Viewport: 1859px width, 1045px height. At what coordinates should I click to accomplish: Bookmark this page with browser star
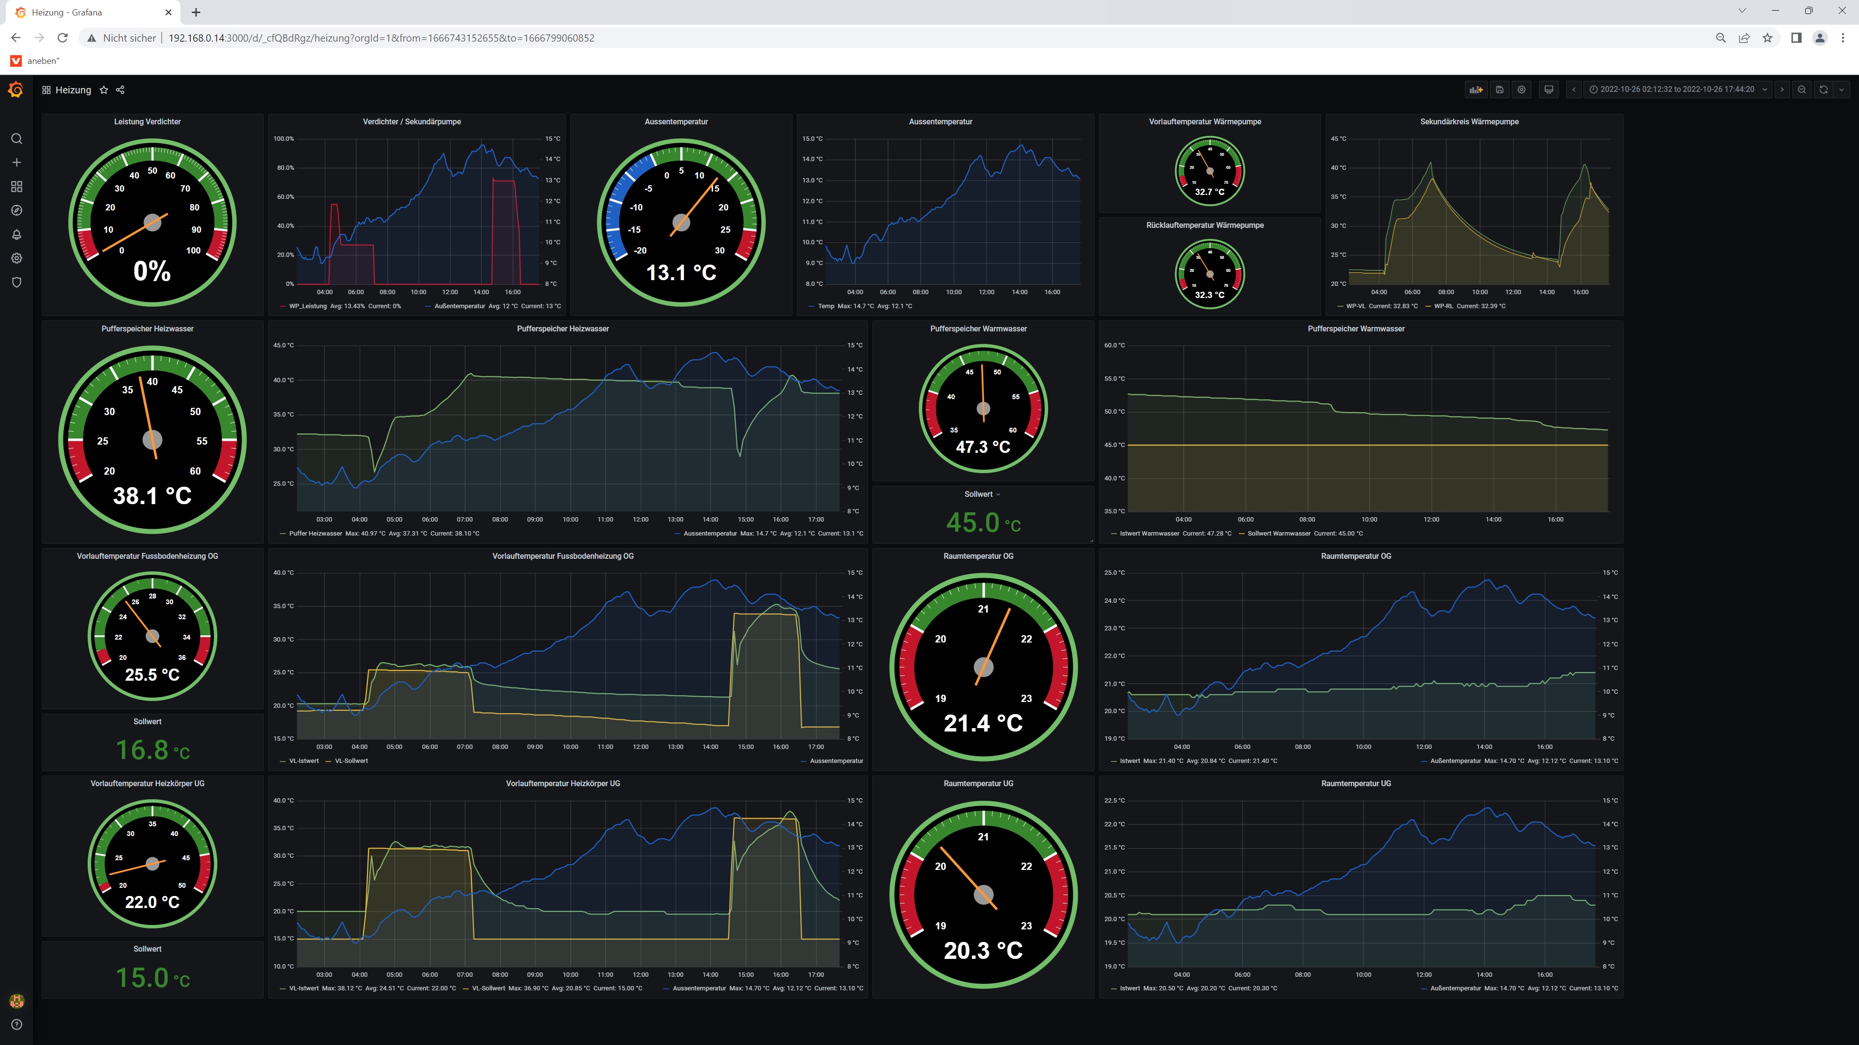1768,38
